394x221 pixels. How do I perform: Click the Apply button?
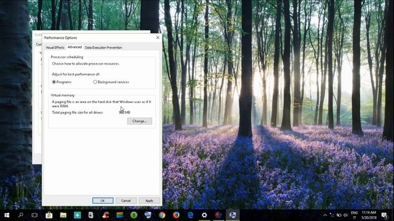[x=149, y=201]
